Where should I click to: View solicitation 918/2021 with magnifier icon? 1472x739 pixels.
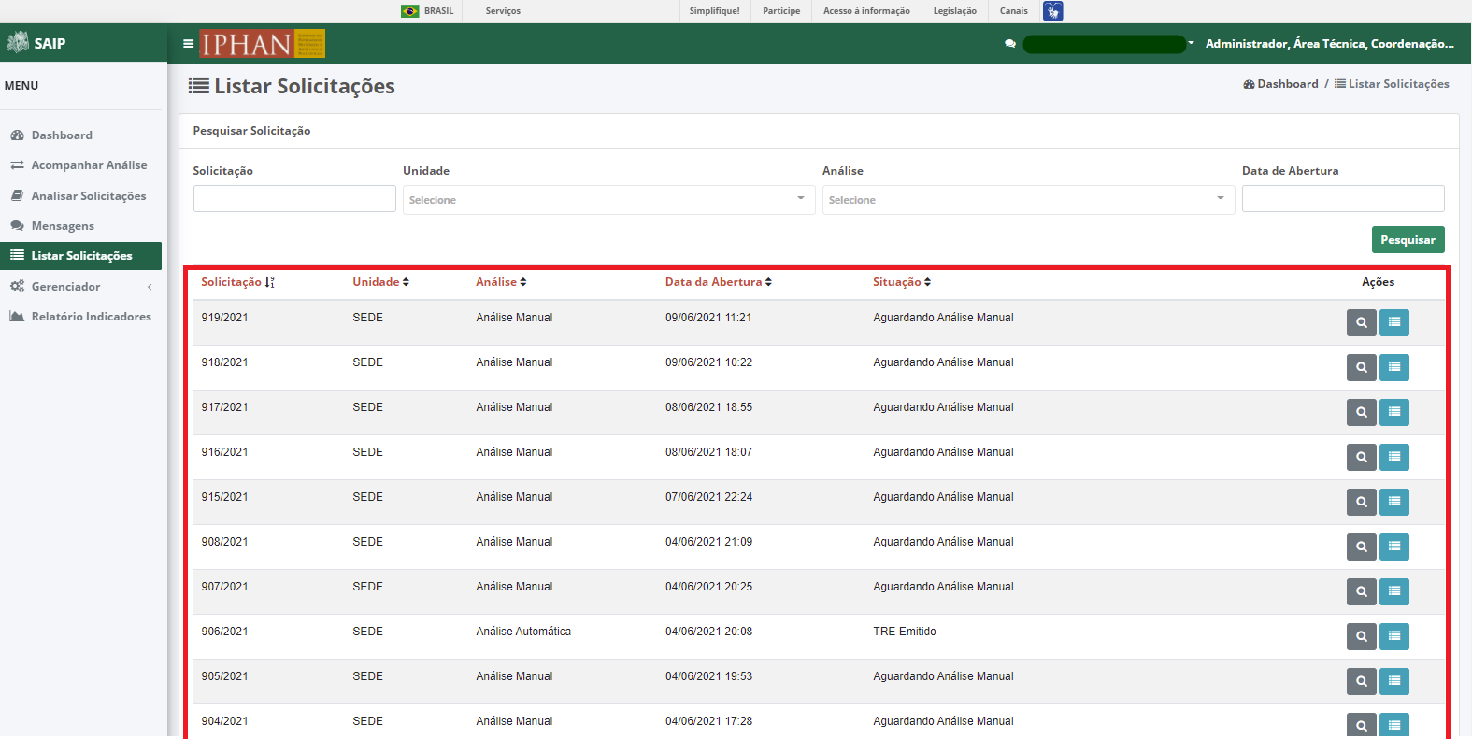(x=1362, y=367)
